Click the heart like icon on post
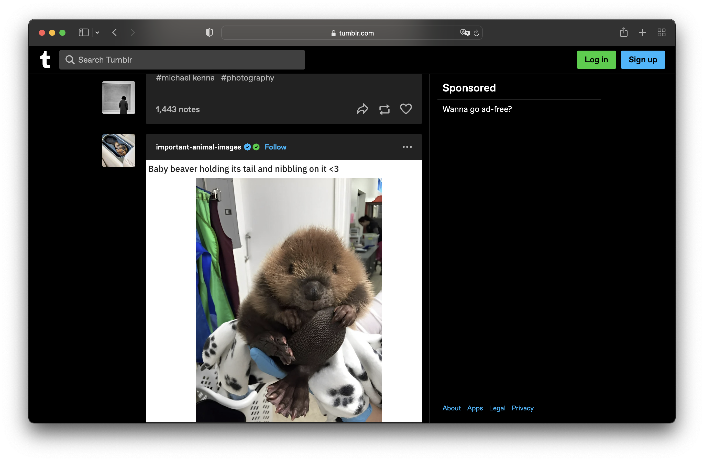Image resolution: width=704 pixels, height=461 pixels. [405, 109]
